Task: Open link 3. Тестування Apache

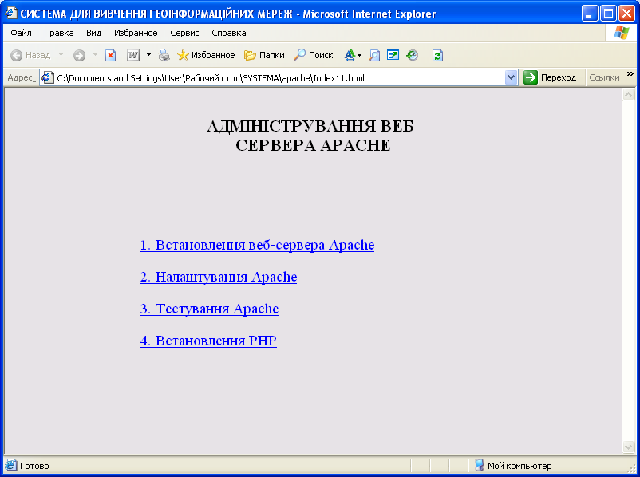Action: click(209, 309)
